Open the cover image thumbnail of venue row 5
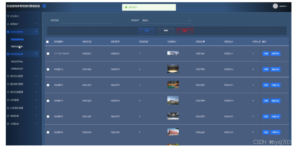The image size is (298, 148). 173,116
